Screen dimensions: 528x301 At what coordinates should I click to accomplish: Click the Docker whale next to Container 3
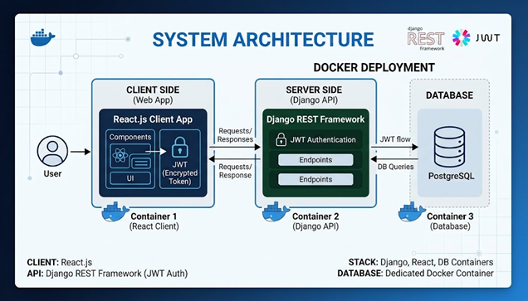tap(412, 212)
